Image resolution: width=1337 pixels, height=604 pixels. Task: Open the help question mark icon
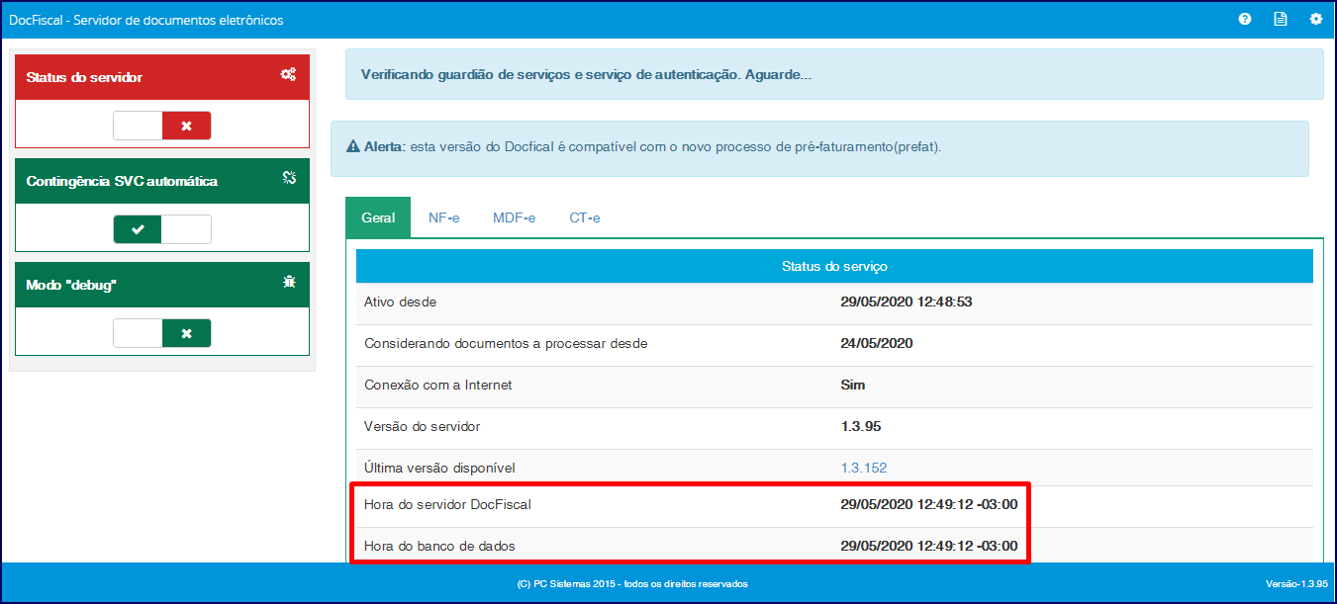[x=1245, y=19]
